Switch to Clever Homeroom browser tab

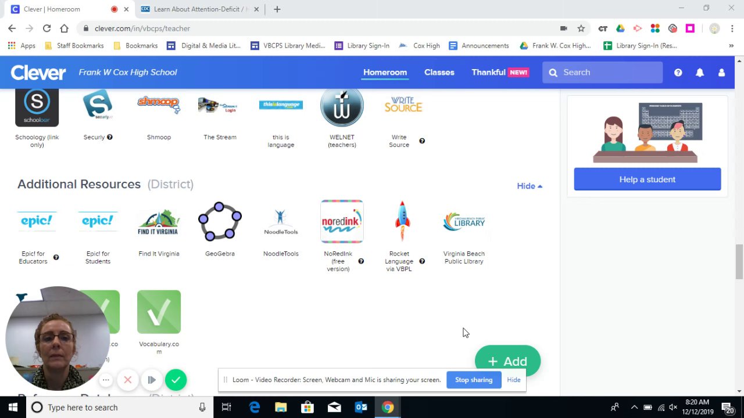[69, 9]
